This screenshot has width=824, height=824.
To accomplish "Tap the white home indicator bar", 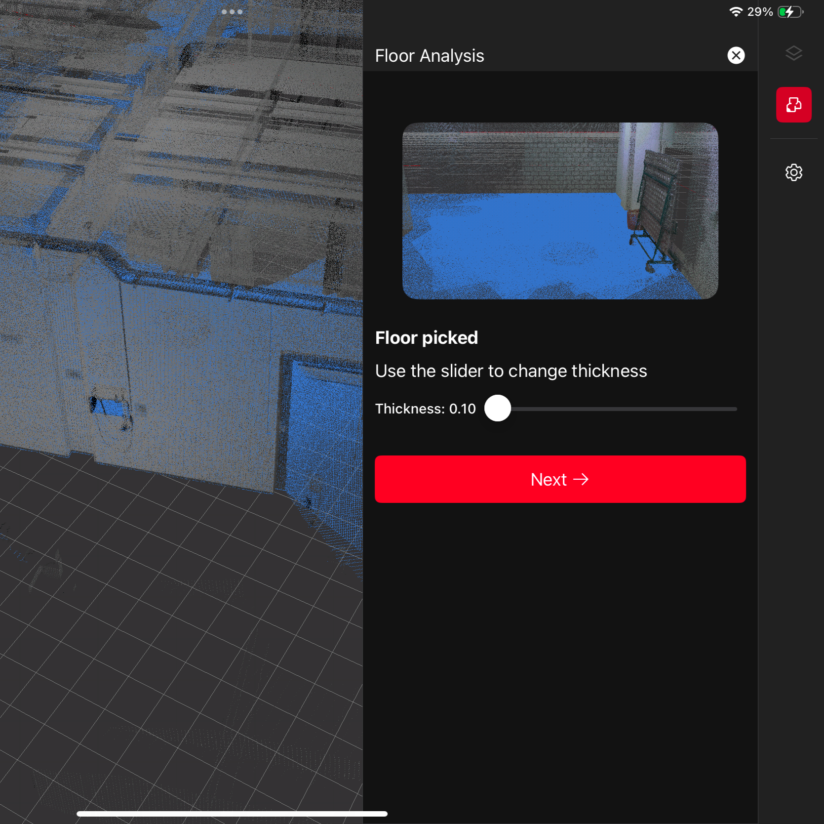I will click(232, 814).
